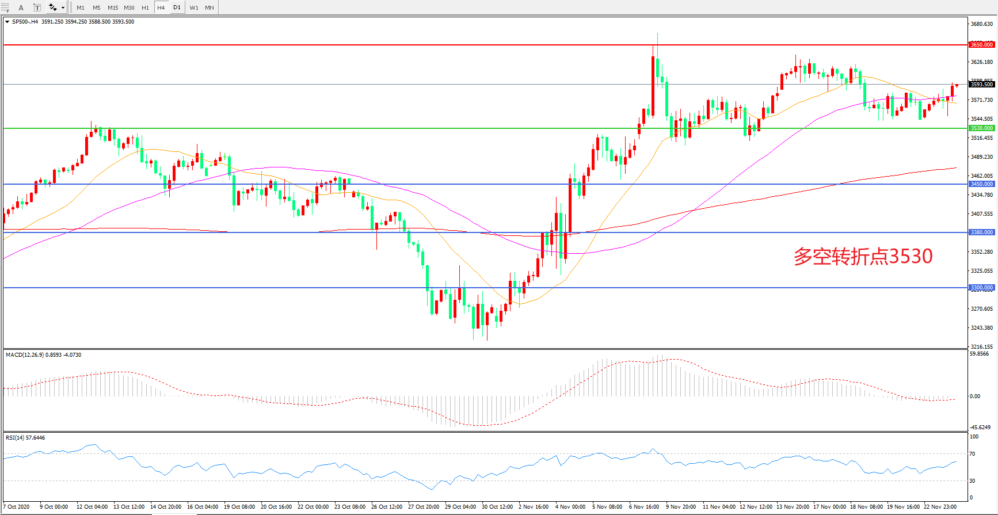Viewport: 998px width, 515px height.
Task: Switch to M30 timeframe
Action: (x=129, y=7)
